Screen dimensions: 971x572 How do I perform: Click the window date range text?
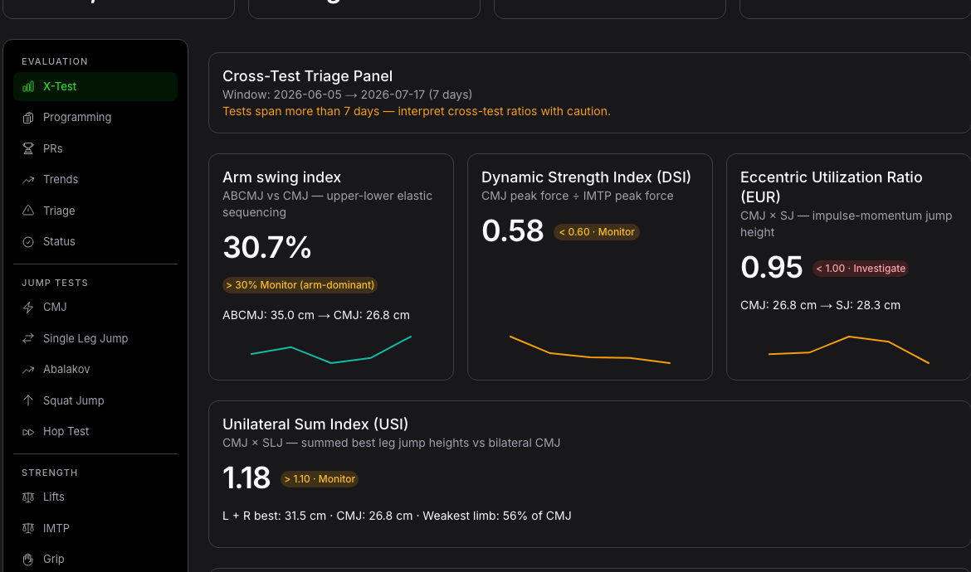(348, 95)
